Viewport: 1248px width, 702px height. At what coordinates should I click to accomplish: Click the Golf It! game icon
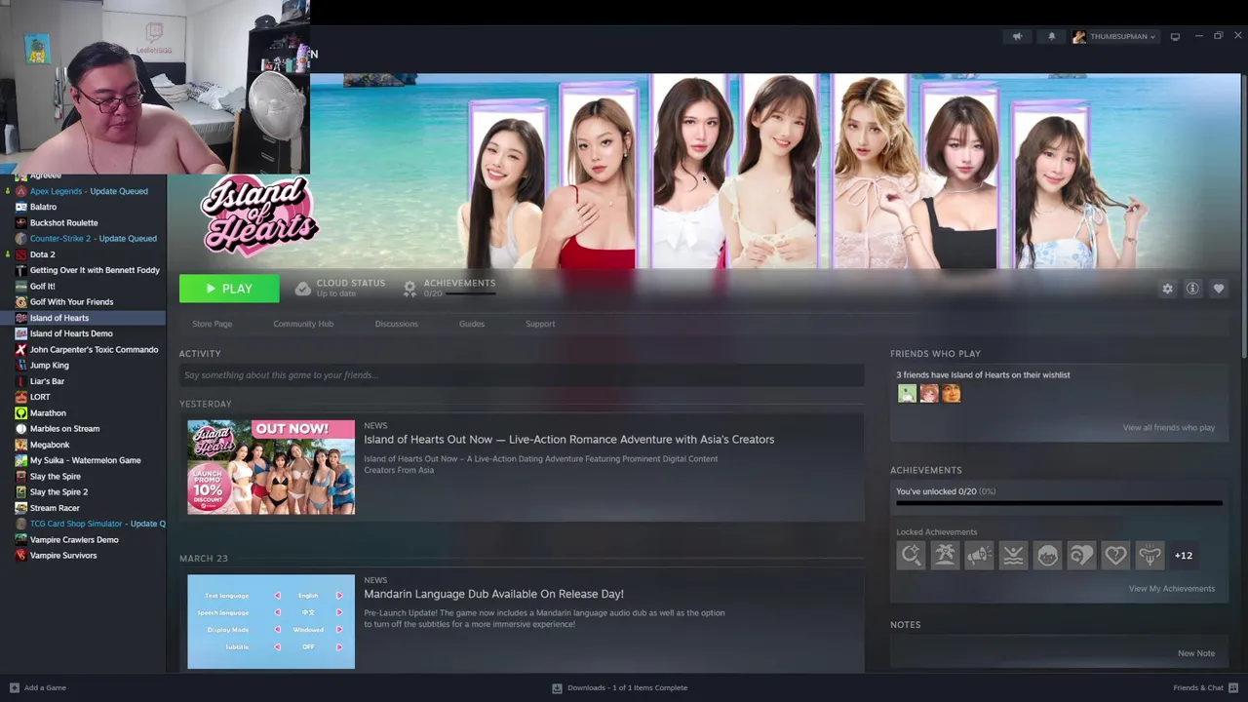pyautogui.click(x=20, y=286)
